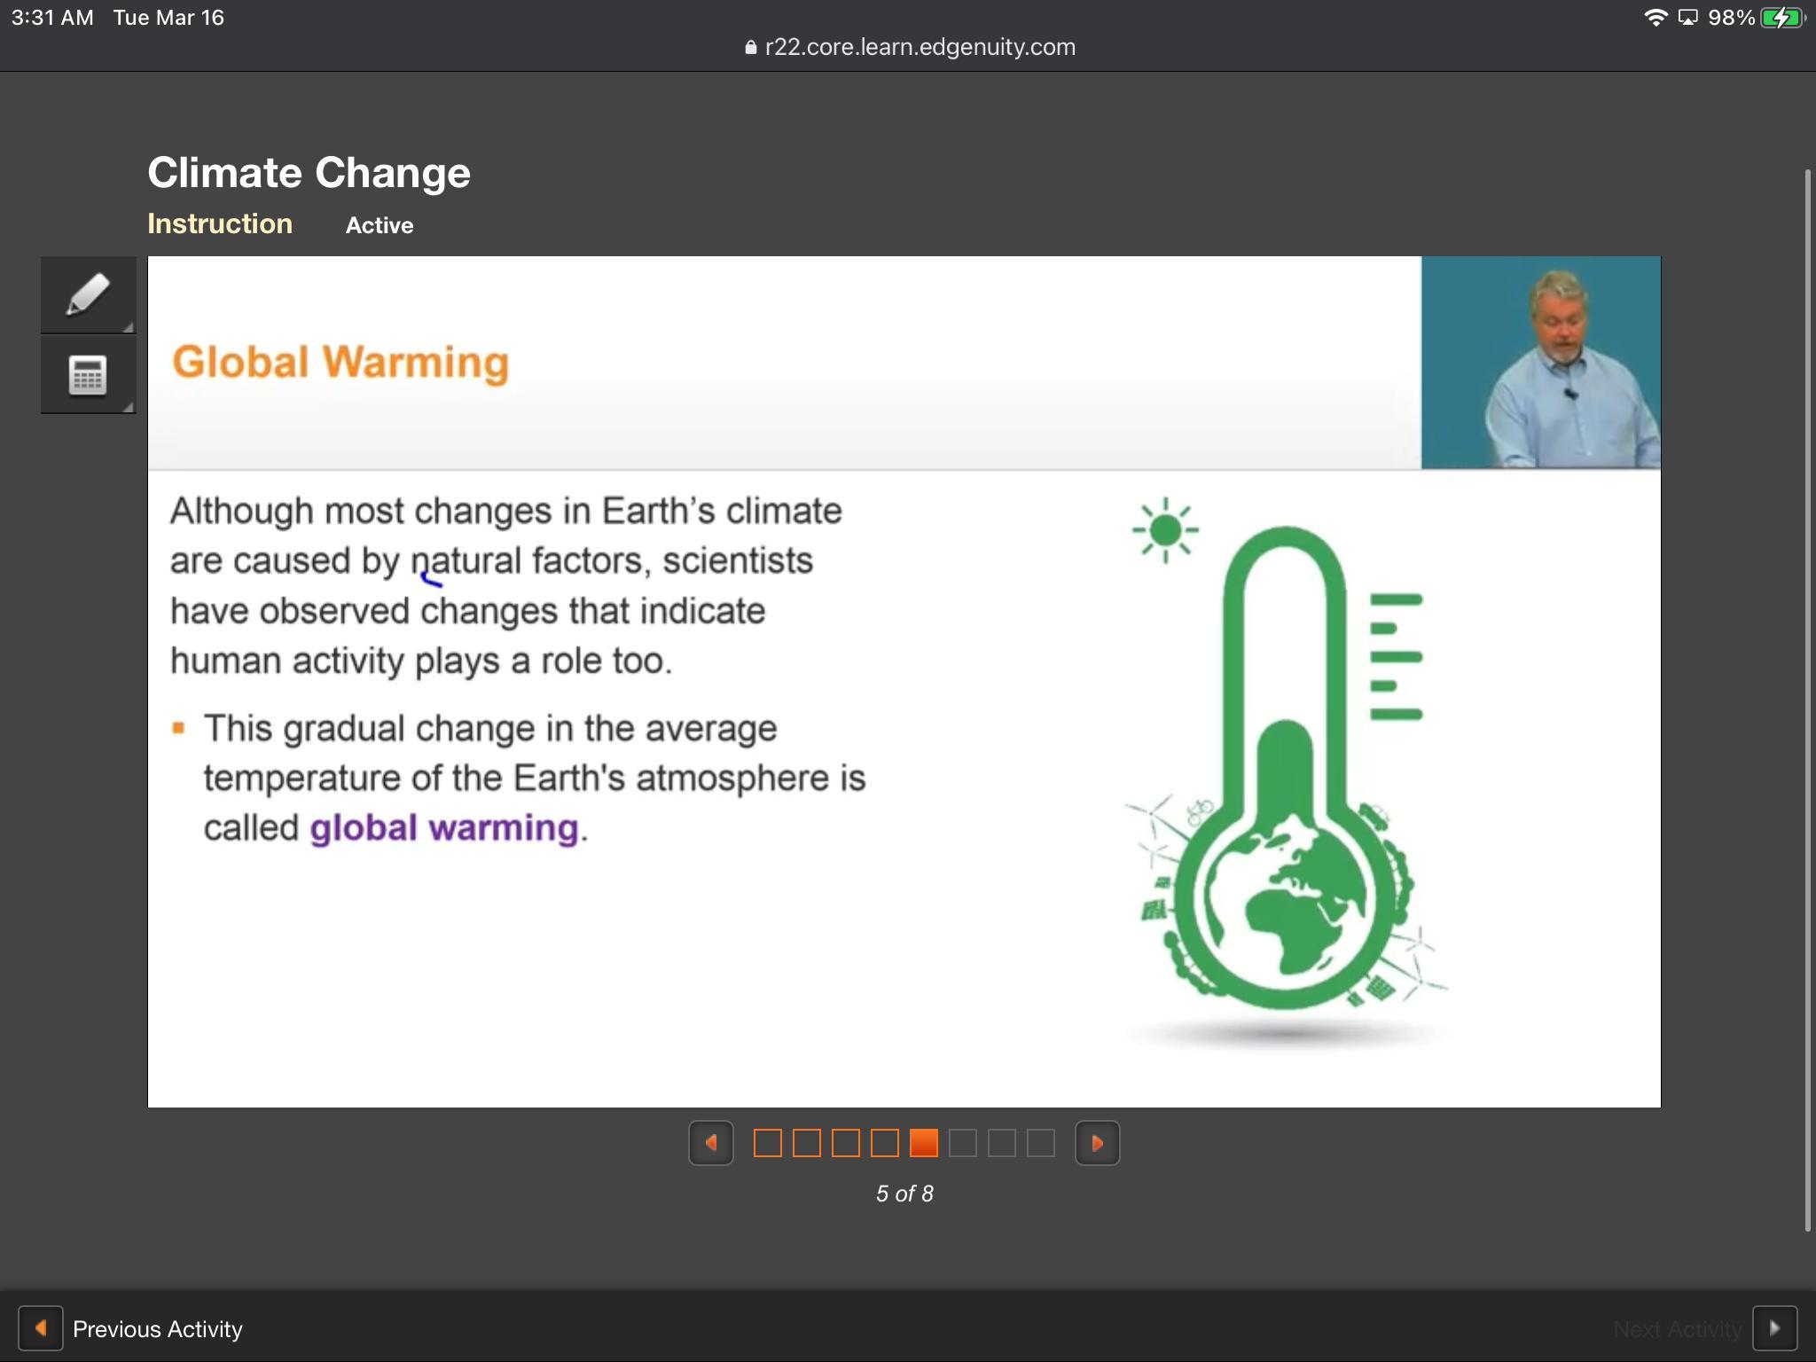
Task: Jump to fourth slide square
Action: (x=885, y=1143)
